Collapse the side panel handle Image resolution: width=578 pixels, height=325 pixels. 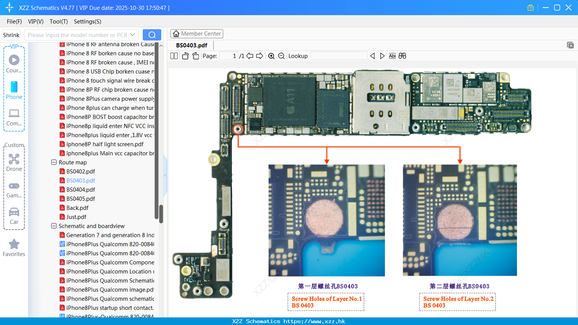[165, 175]
